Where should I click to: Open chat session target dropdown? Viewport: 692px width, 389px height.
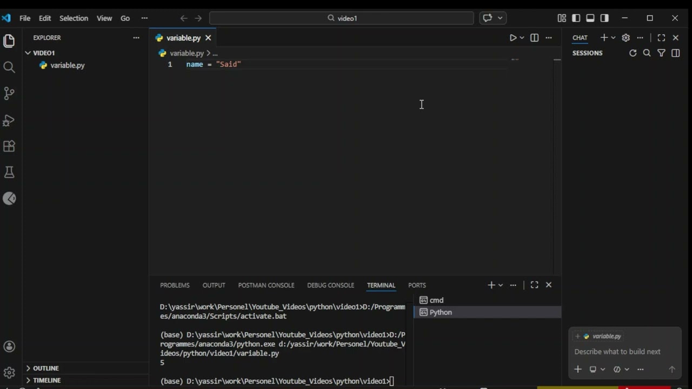(597, 370)
